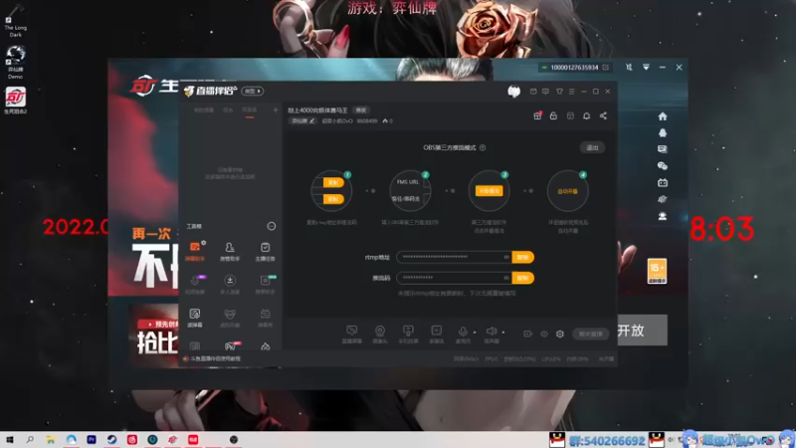The image size is (796, 448).
Task: Toggle preview eye icon in bottom bar
Action: [x=543, y=334]
